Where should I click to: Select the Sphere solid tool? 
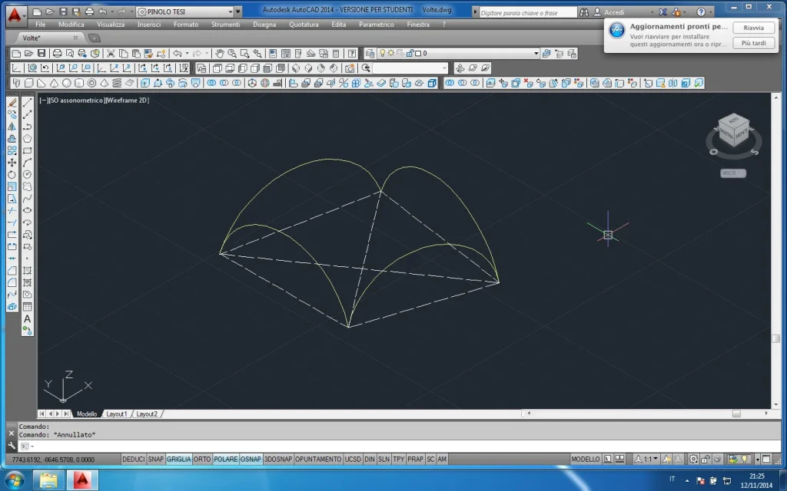pos(66,83)
